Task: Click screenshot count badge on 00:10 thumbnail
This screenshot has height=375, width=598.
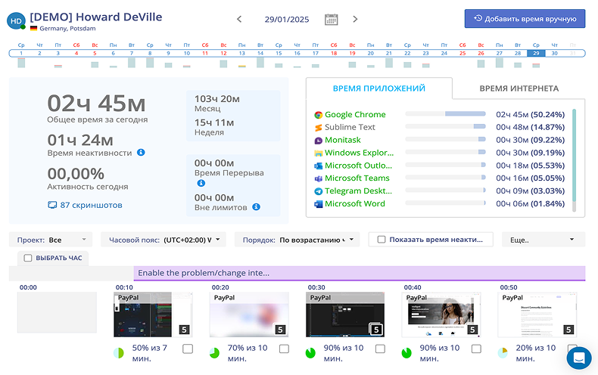Action: coord(184,330)
